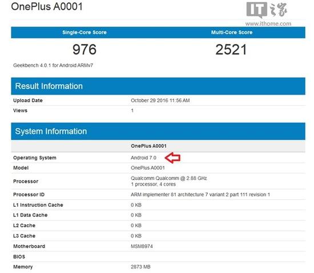Select the Upload Date label
314x273 pixels.
[x=28, y=101]
